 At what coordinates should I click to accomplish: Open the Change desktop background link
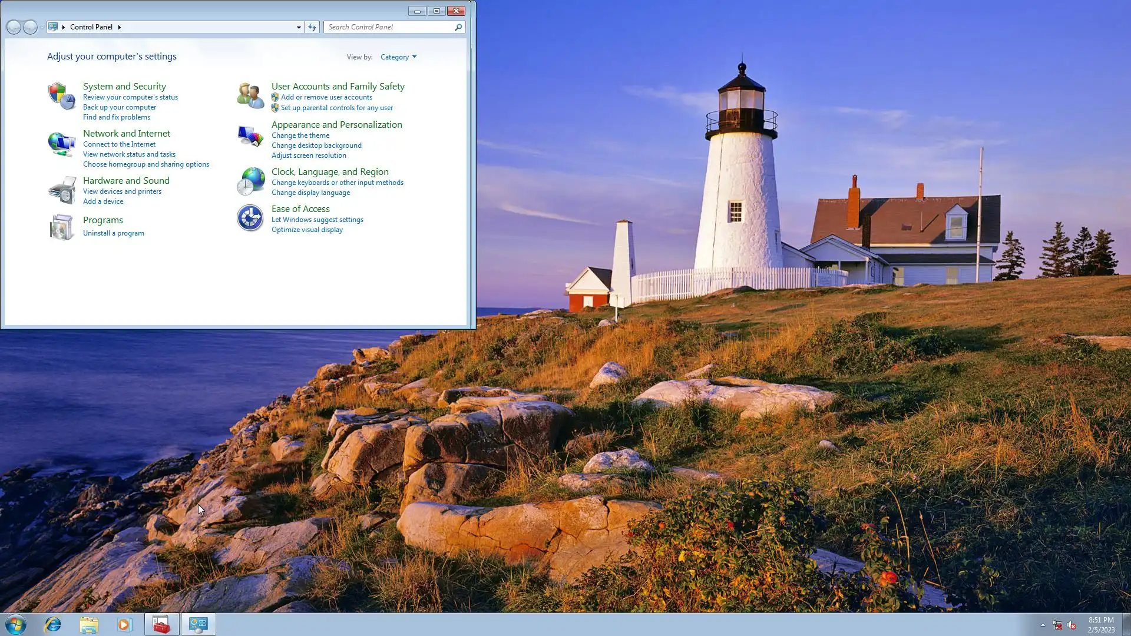[x=316, y=145]
